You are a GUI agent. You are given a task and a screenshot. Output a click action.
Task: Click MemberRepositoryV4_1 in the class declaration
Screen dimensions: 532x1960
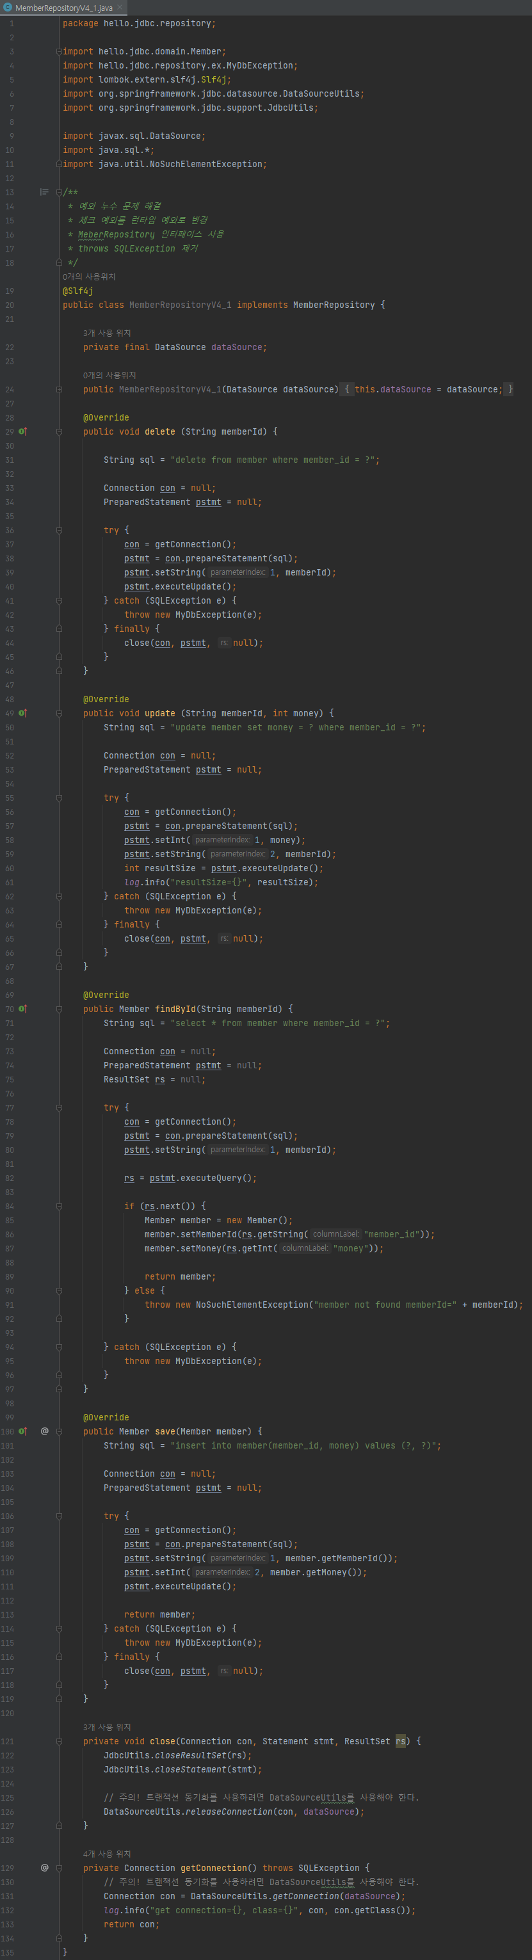pos(181,305)
